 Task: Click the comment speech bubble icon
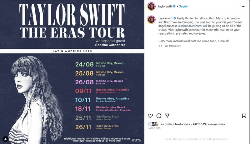click(x=159, y=116)
